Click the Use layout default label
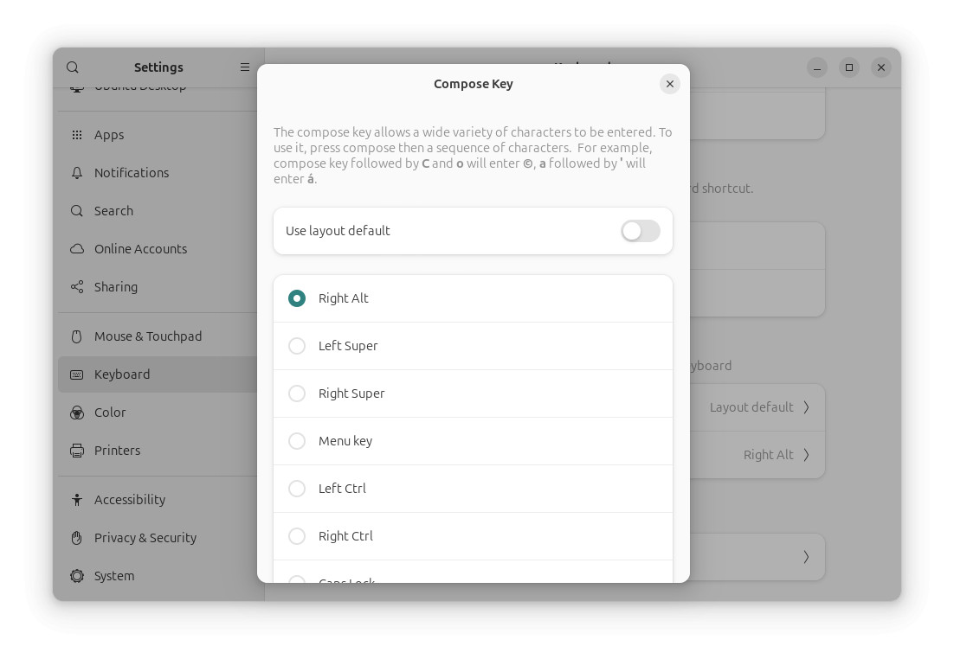The image size is (954, 659). (338, 231)
